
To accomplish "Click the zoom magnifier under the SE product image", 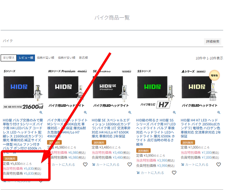I will click(x=130, y=112).
